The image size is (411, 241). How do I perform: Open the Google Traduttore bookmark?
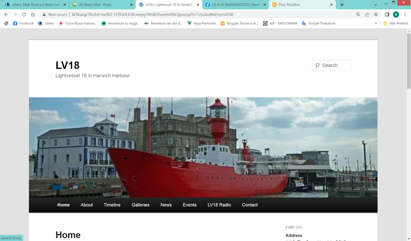319,23
